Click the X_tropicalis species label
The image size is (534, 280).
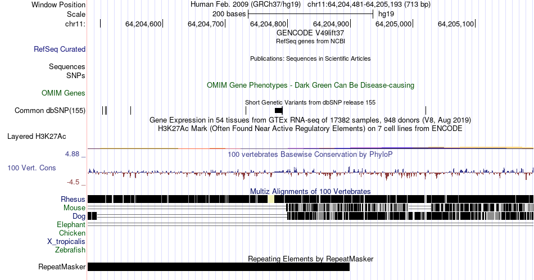[x=66, y=241]
